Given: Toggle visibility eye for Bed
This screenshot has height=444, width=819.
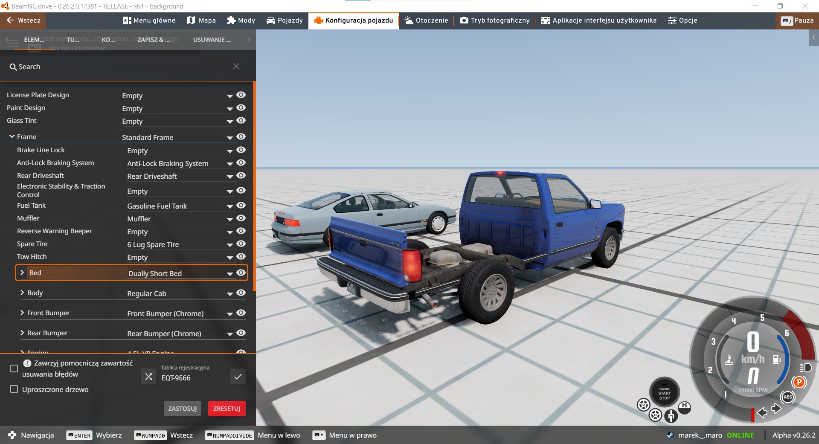Looking at the screenshot, I should click(241, 273).
